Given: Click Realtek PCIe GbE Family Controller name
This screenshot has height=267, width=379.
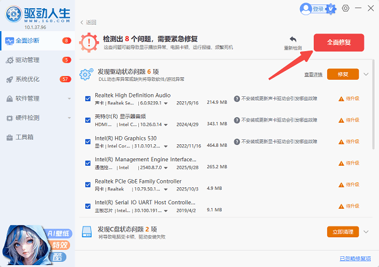Looking at the screenshot, I should point(138,182).
